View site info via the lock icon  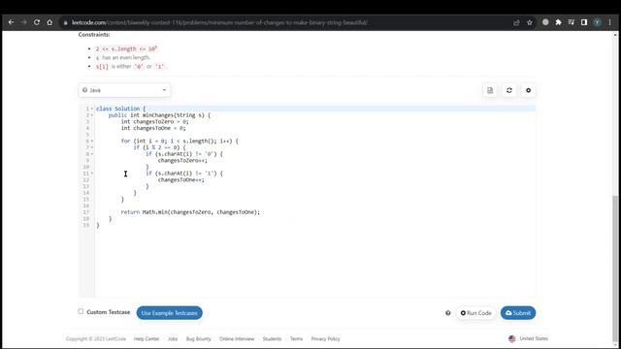pos(65,23)
